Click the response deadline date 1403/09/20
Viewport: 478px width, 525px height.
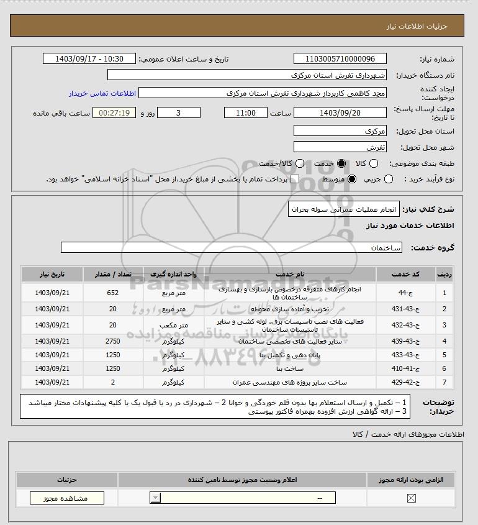[x=340, y=112]
